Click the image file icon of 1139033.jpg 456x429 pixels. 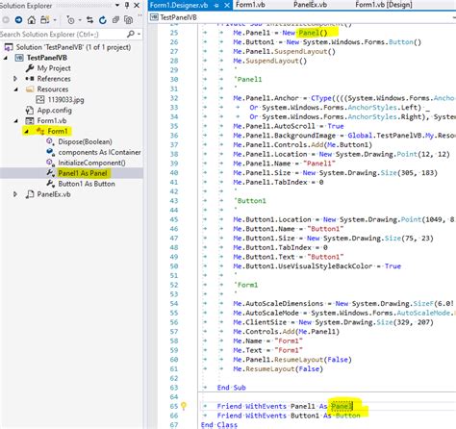40,99
